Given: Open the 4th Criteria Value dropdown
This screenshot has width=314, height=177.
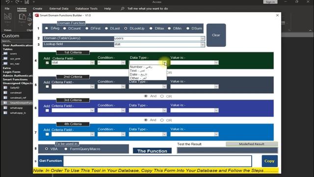Looking at the screenshot, I should click(216, 134).
